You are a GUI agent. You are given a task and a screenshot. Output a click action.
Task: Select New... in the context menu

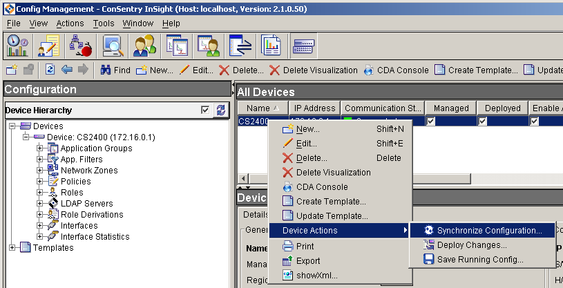coord(340,129)
